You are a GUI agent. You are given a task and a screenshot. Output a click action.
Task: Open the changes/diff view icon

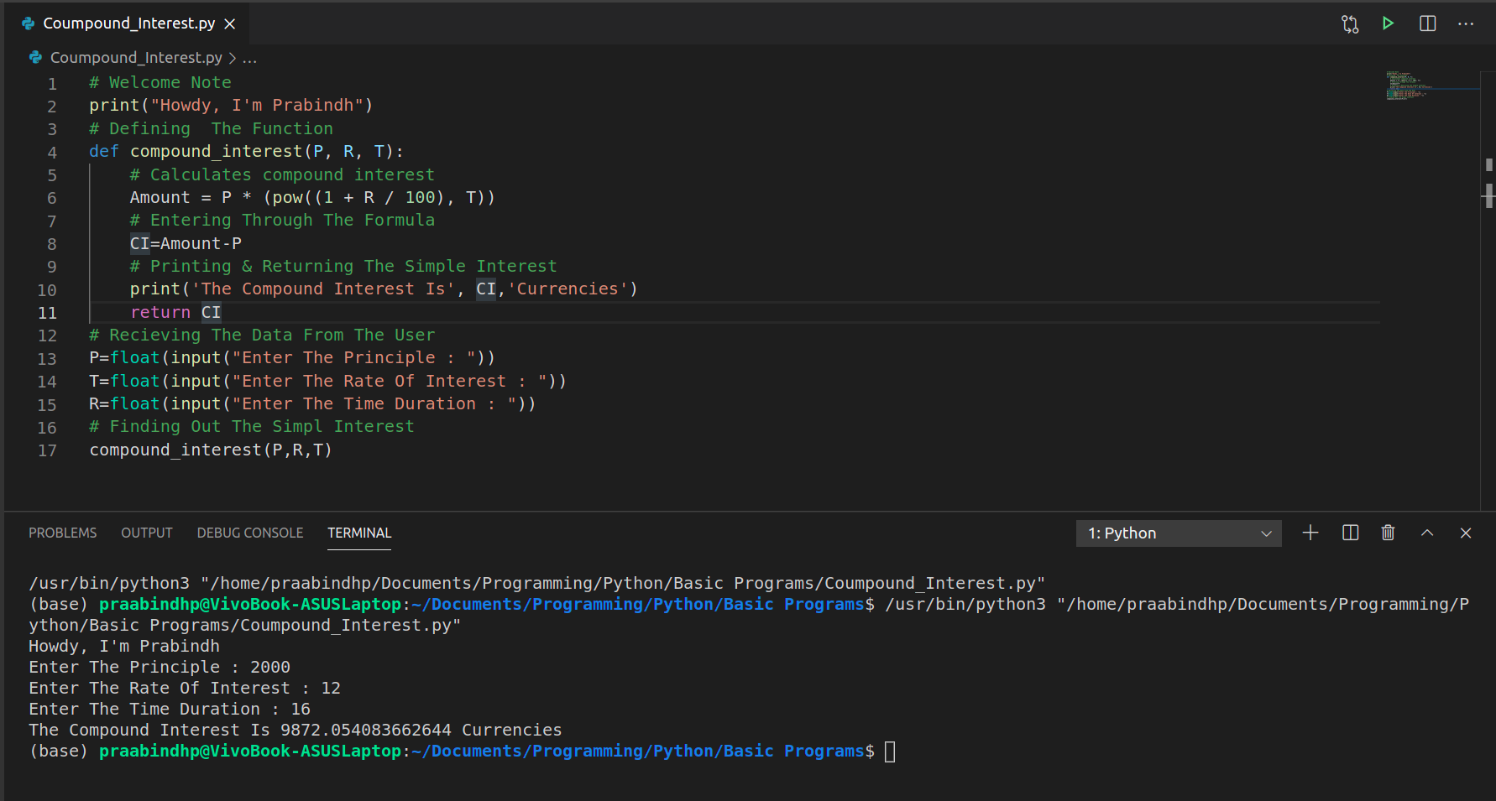pos(1350,23)
